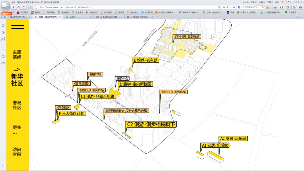The image size is (304, 171).
Task: Select the C2 漫游·漫步梧桐树下 map label
Action: (151, 124)
